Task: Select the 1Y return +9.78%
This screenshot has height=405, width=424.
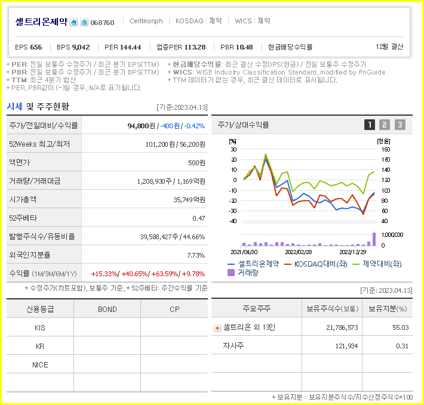Action: [x=193, y=274]
